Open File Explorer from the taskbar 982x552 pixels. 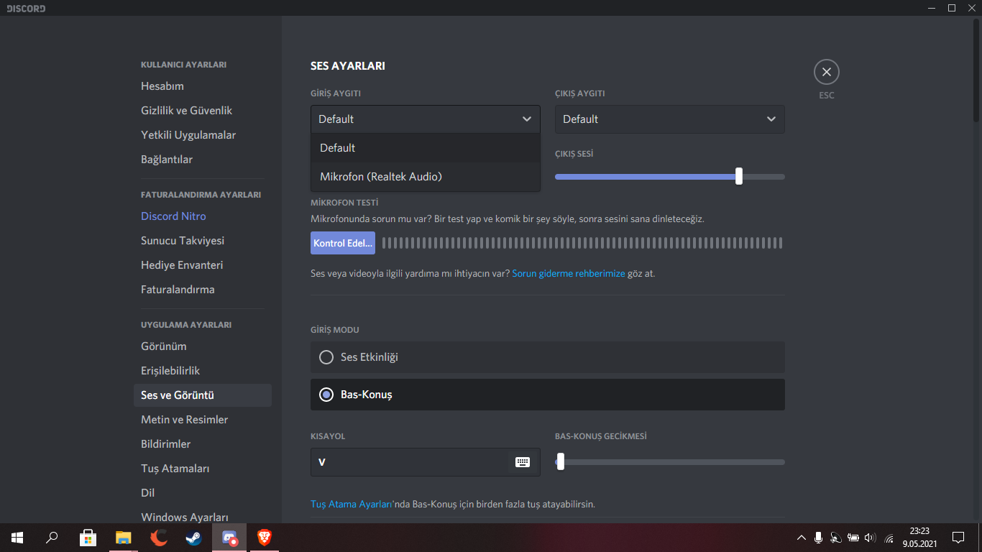tap(124, 538)
